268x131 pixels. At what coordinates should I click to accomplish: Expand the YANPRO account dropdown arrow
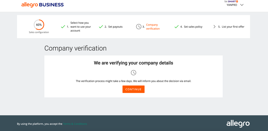242,5
